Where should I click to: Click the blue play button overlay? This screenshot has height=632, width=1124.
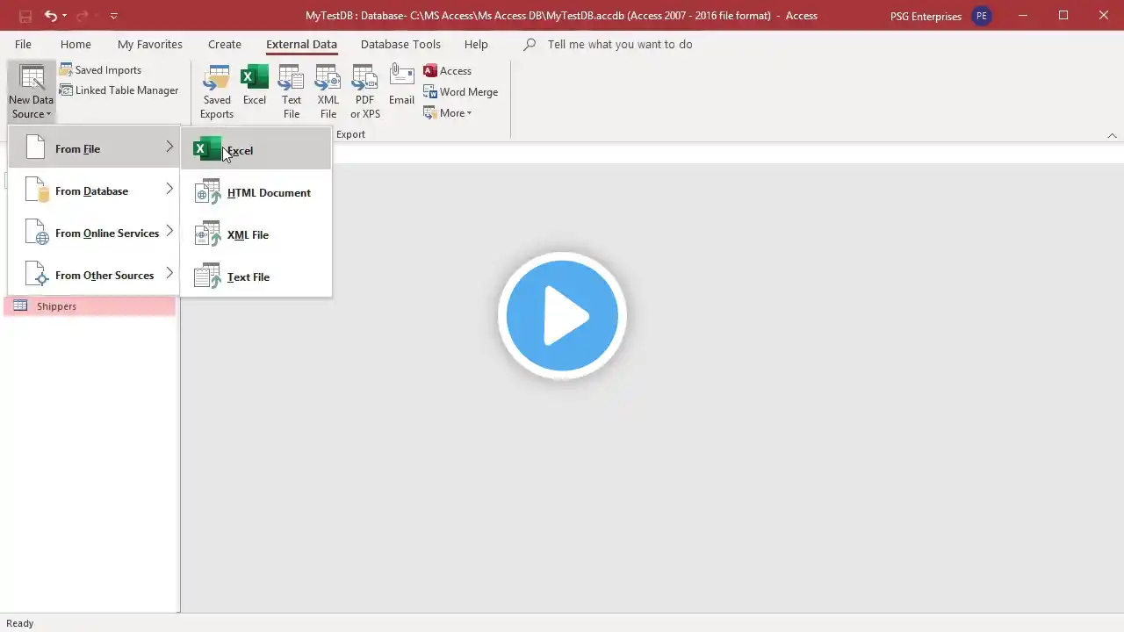(x=562, y=316)
